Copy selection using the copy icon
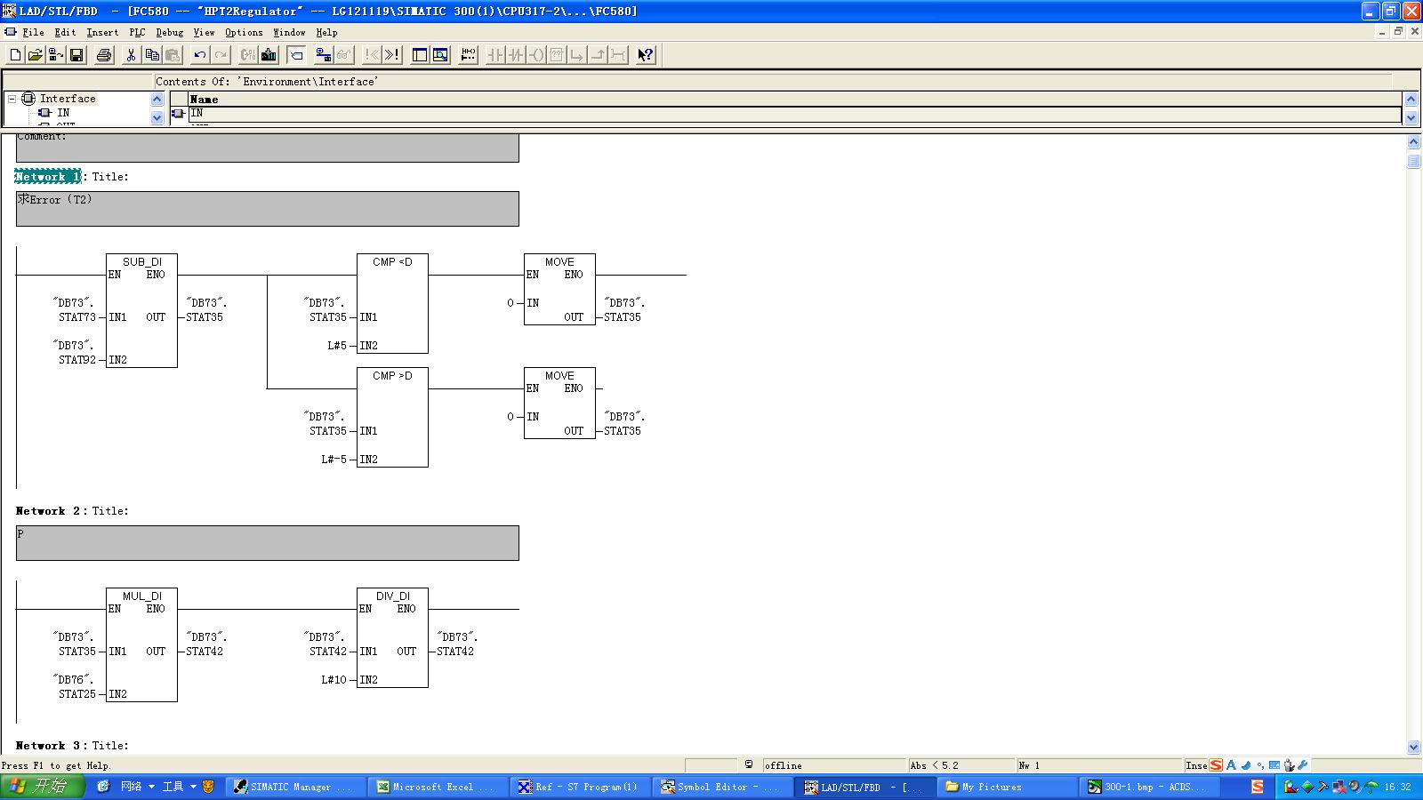Screen dimensions: 1423x800 [x=152, y=55]
